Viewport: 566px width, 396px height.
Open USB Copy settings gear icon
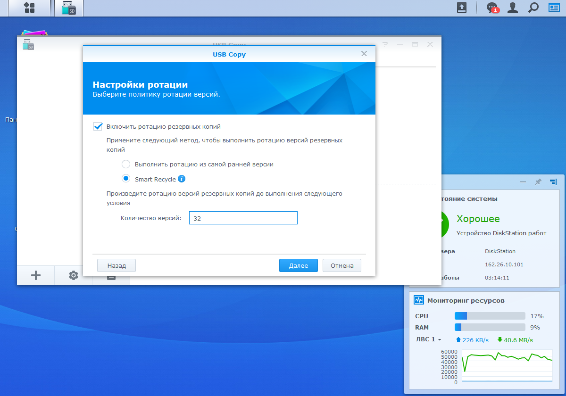pos(74,275)
